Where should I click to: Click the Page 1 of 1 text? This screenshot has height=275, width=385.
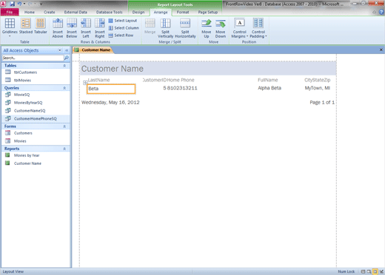tap(322, 102)
